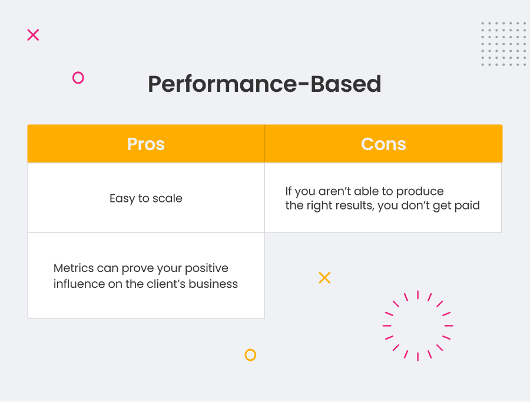Click the pink sunburst circle graphic
Screen dimensions: 530x402
(x=418, y=325)
